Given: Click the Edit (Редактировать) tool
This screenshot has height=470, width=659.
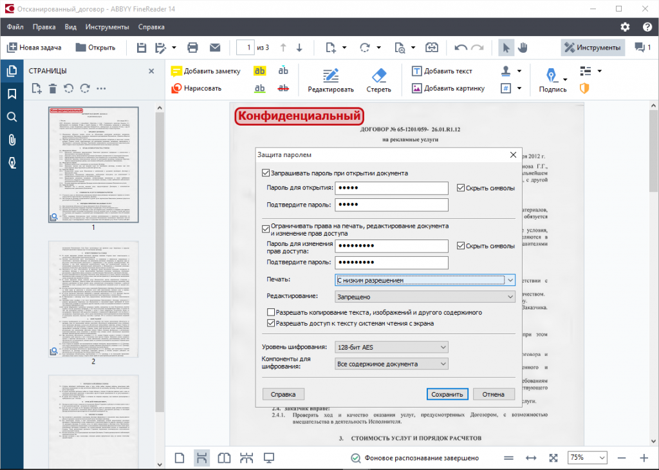Looking at the screenshot, I should pos(331,80).
